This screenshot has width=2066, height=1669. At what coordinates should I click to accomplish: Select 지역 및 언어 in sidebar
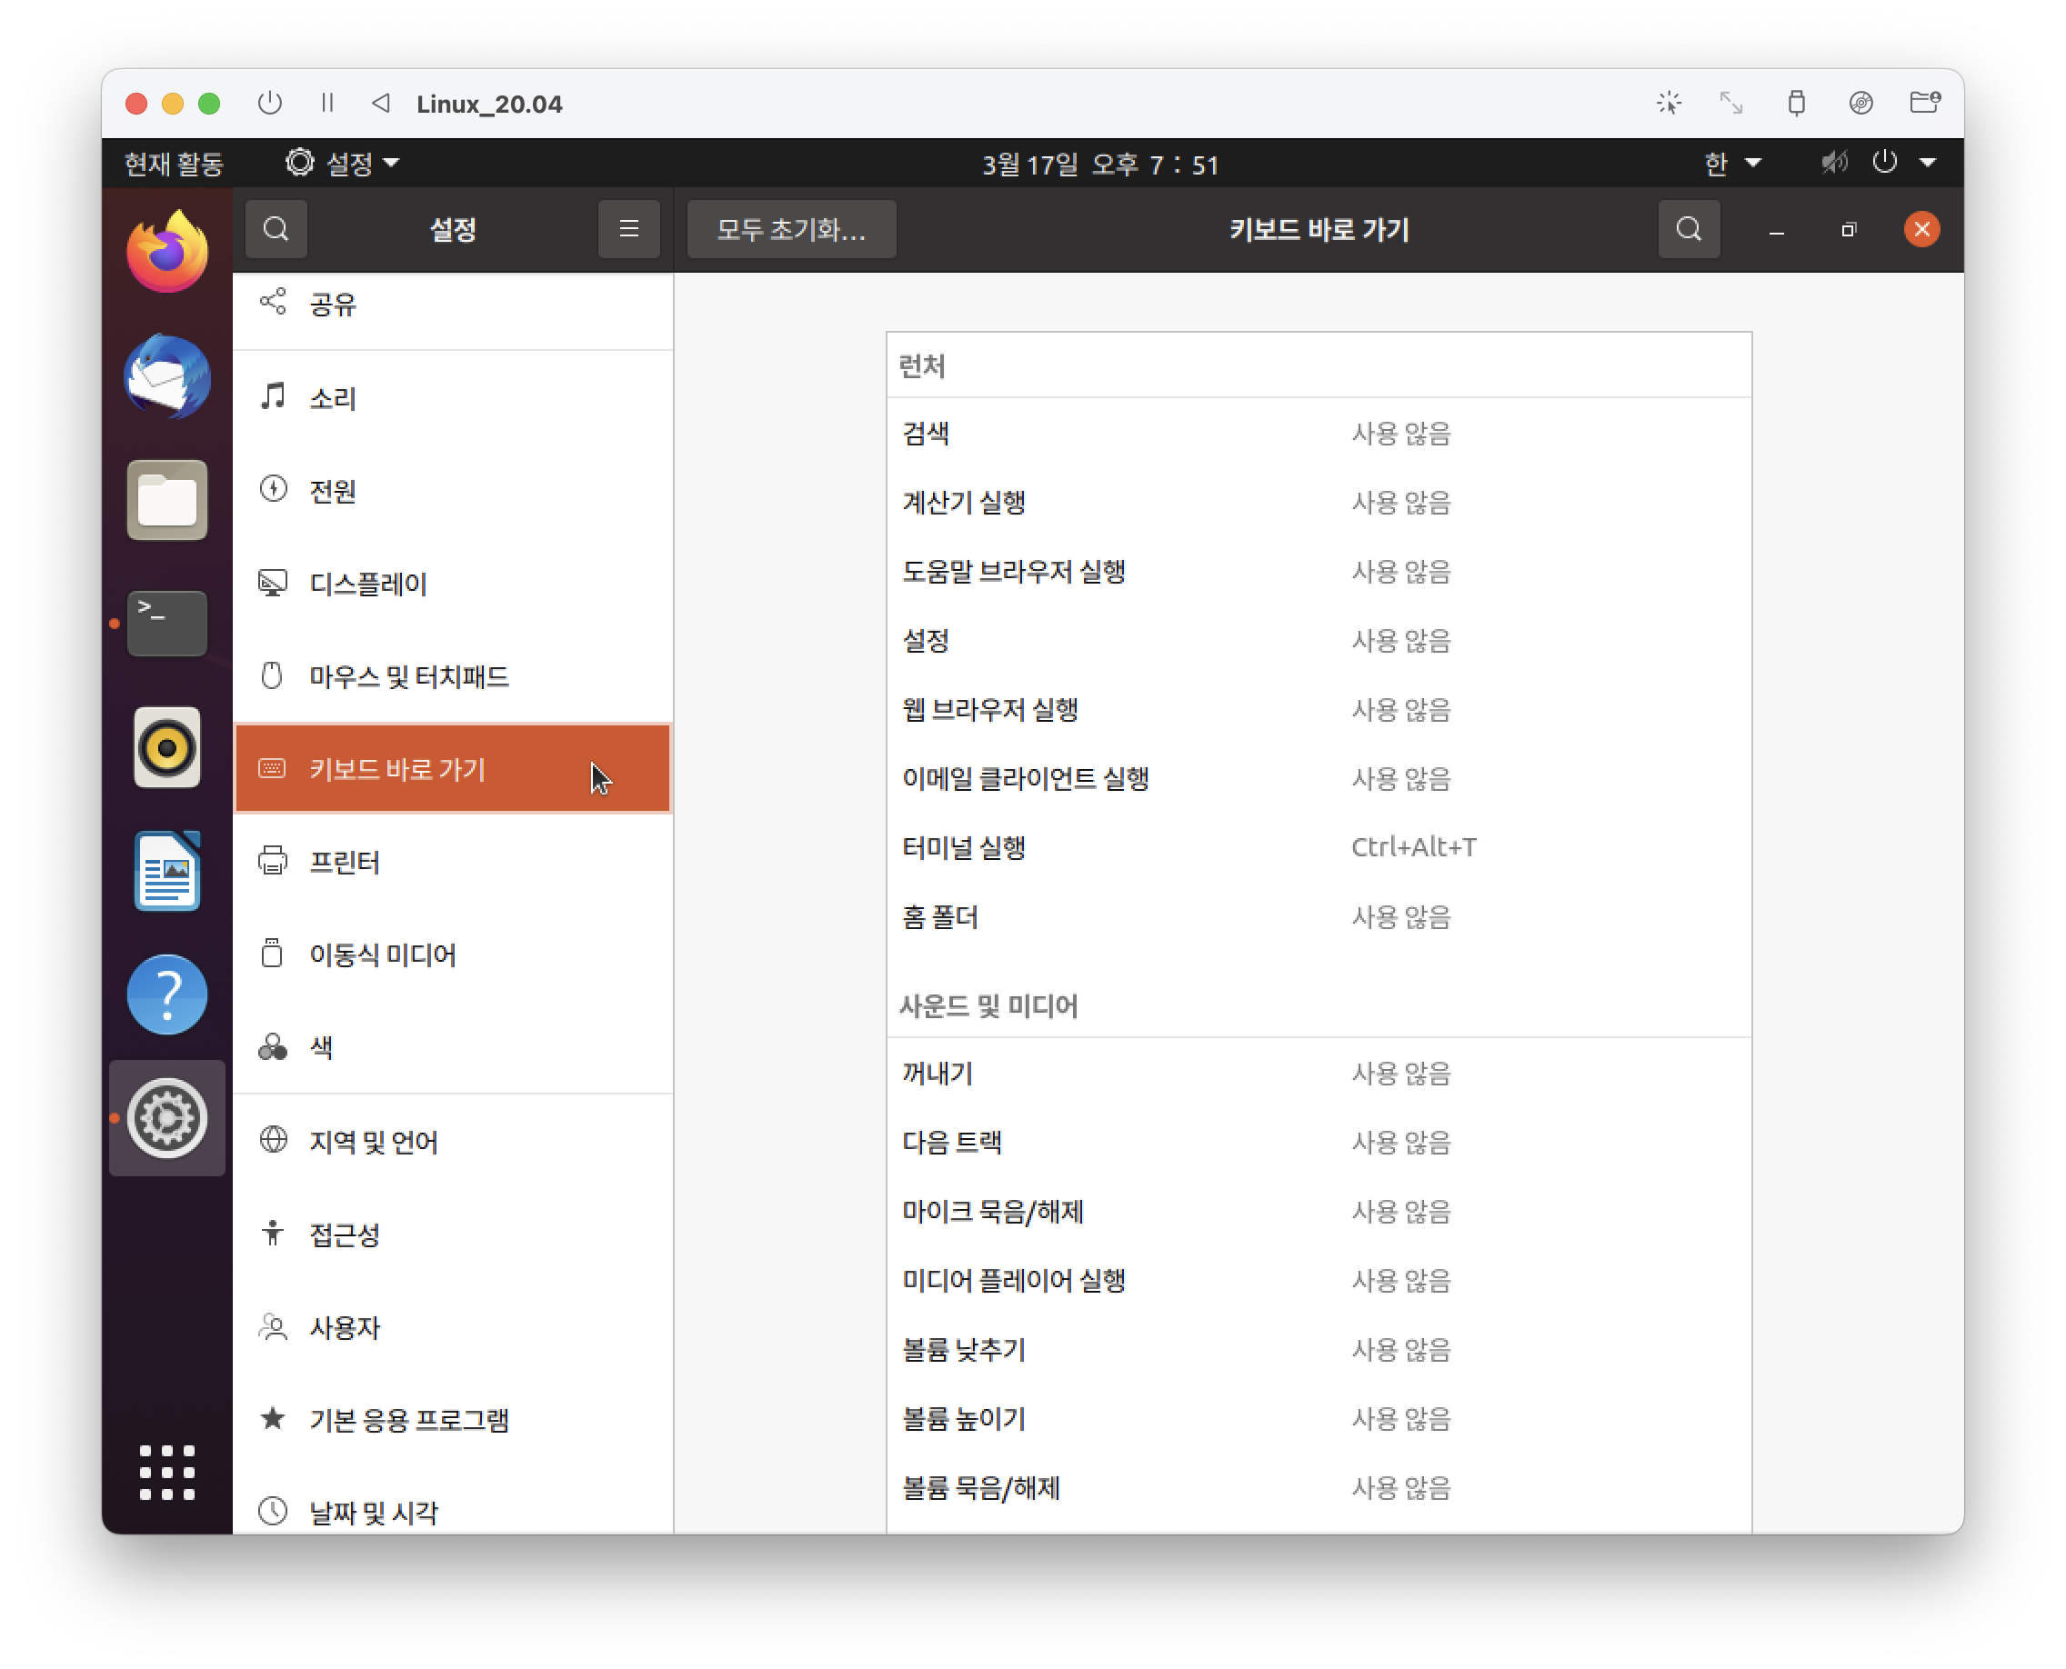(373, 1141)
